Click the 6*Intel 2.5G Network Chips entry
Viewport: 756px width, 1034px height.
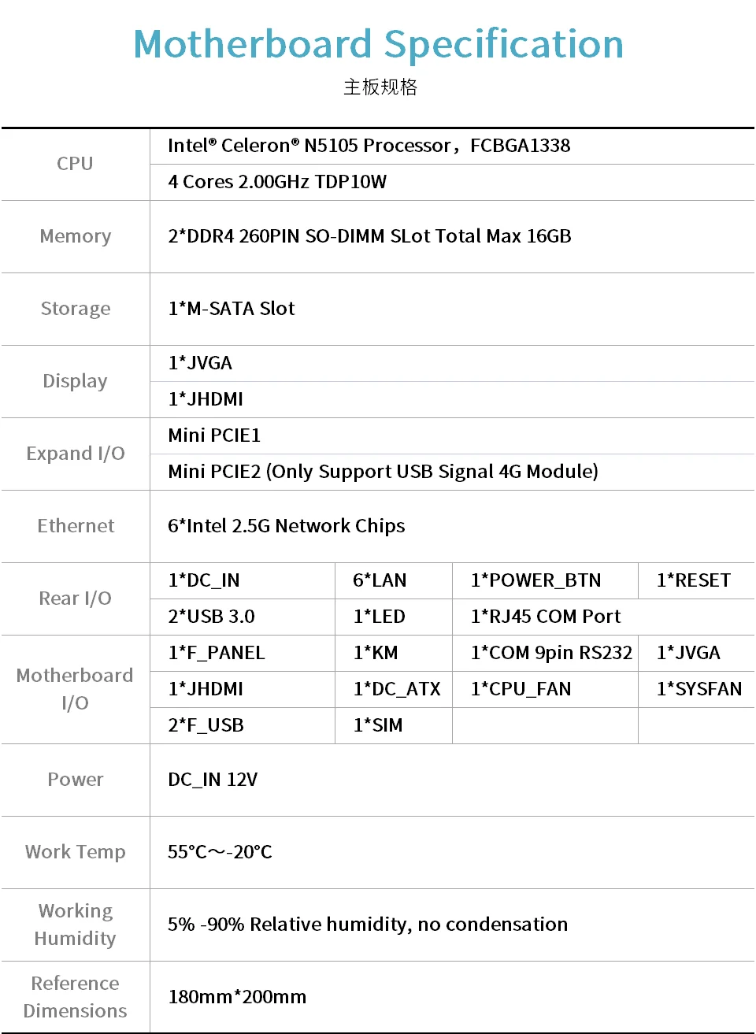click(286, 526)
